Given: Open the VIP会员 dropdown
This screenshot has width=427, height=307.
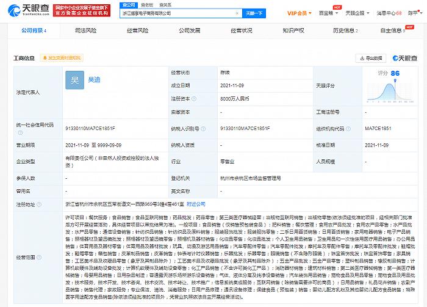Looking at the screenshot, I should [300, 13].
